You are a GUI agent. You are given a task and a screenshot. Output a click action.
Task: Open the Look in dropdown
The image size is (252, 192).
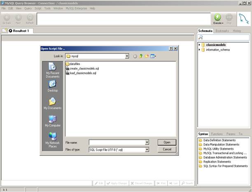(127, 56)
